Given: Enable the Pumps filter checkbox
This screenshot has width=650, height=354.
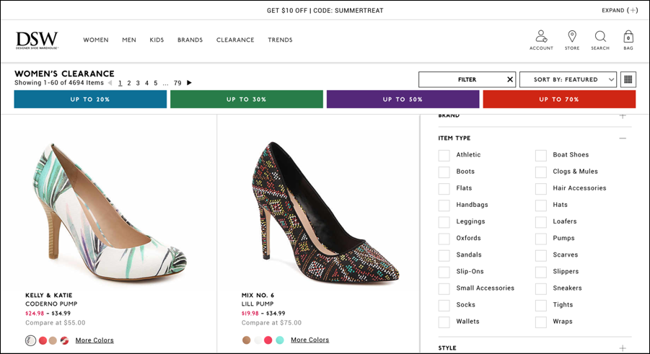Looking at the screenshot, I should point(540,239).
